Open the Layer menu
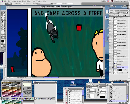 [19, 1]
